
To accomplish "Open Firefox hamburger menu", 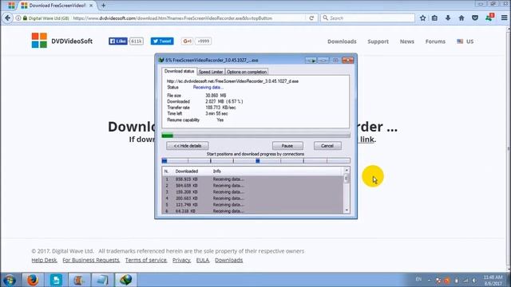I will 504,18.
